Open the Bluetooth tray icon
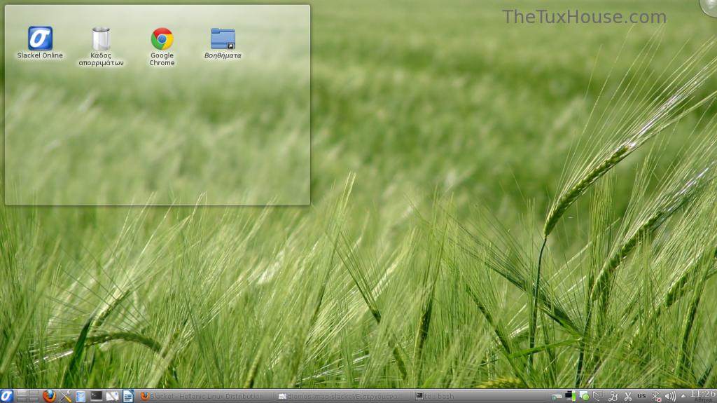Screen dimensions: 717x403 tap(656, 397)
